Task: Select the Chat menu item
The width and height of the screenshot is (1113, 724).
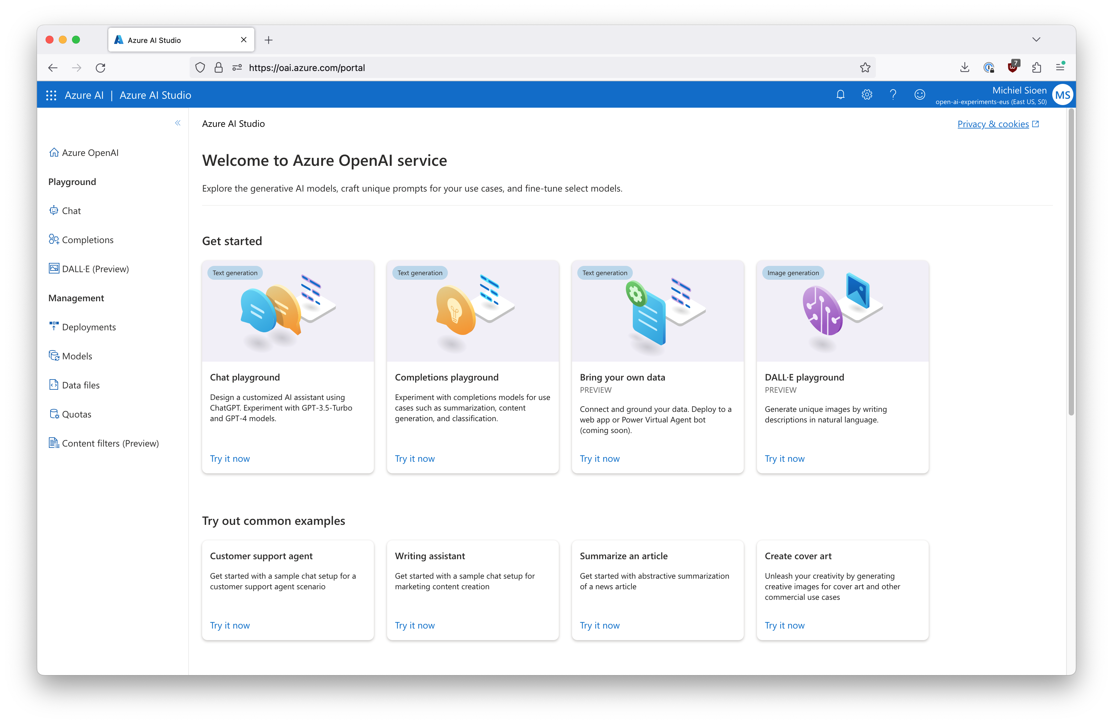Action: tap(71, 210)
